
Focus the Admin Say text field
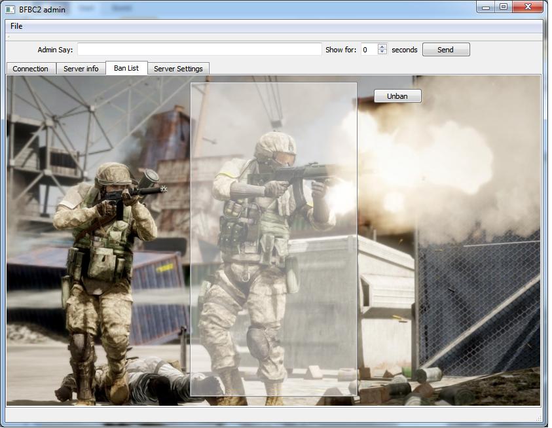tap(199, 49)
